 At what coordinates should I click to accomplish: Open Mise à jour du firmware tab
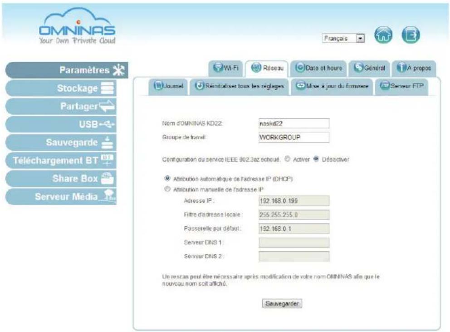coord(332,86)
